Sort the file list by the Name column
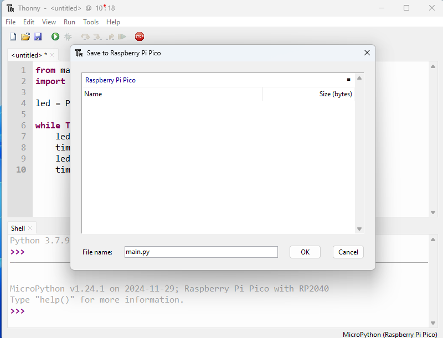 (93, 94)
